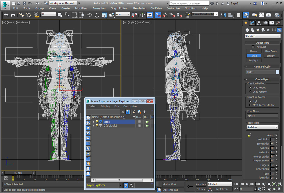Click the Ring Array button
284x193 pixels.
tap(271, 51)
